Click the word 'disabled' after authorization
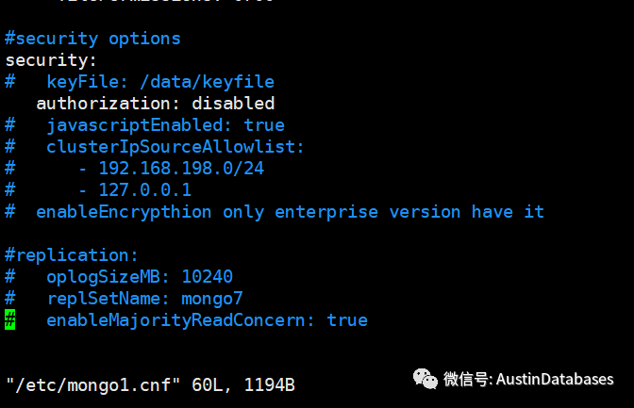 pyautogui.click(x=233, y=103)
